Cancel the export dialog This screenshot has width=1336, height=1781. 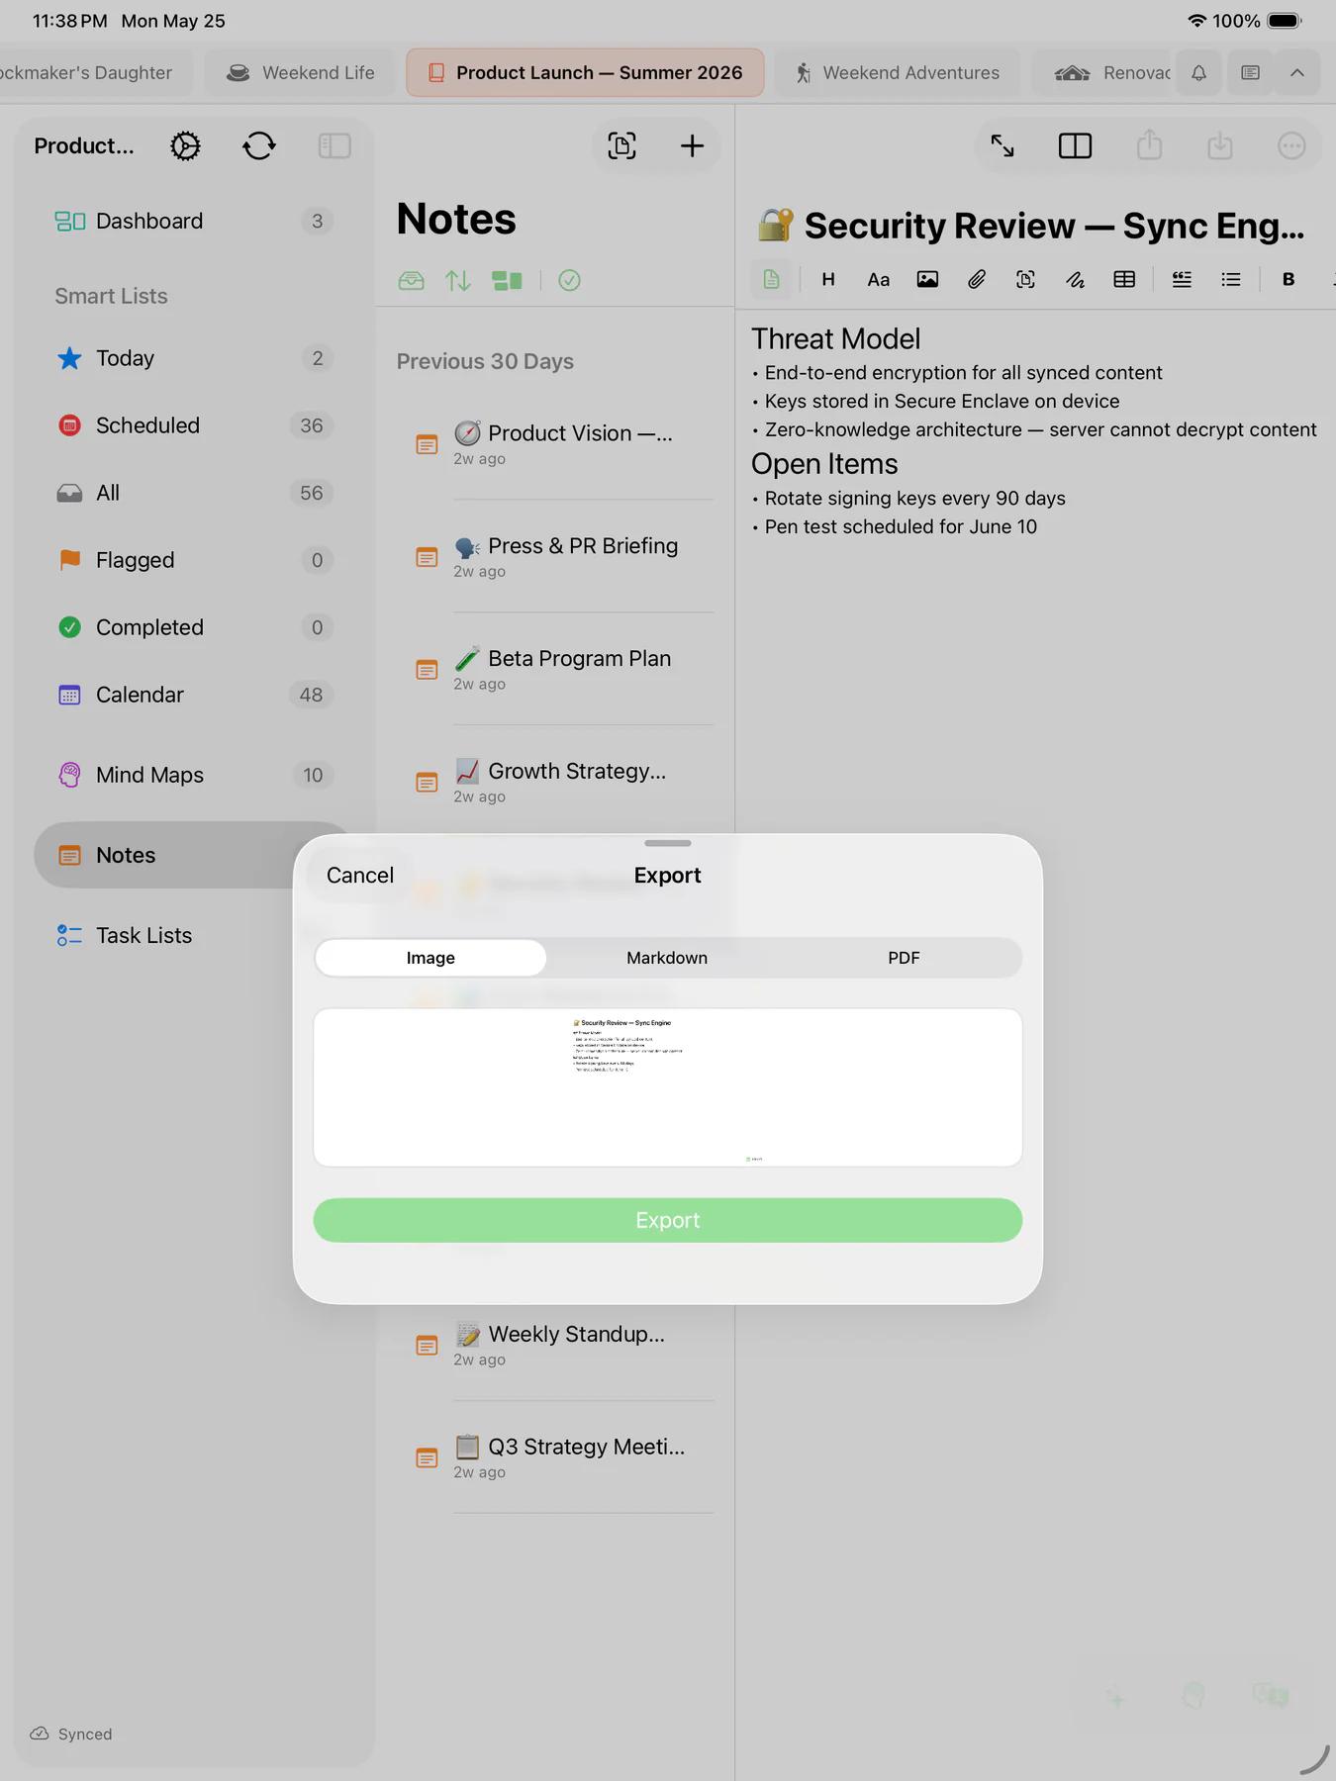pyautogui.click(x=360, y=876)
